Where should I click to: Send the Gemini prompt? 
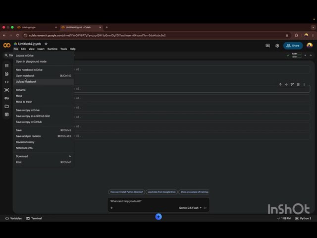205,208
